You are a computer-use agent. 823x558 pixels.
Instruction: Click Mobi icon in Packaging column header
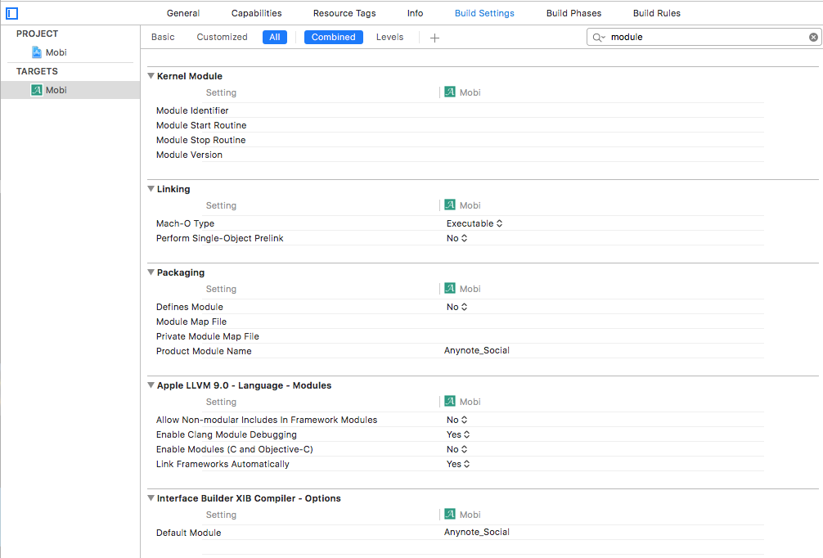pyautogui.click(x=450, y=289)
